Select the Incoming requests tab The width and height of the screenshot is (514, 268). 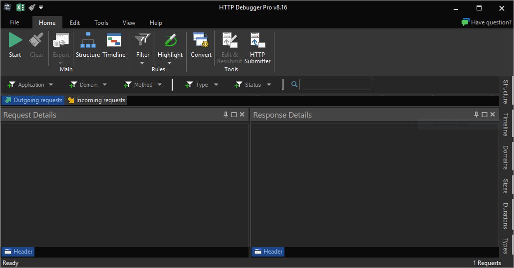[96, 100]
